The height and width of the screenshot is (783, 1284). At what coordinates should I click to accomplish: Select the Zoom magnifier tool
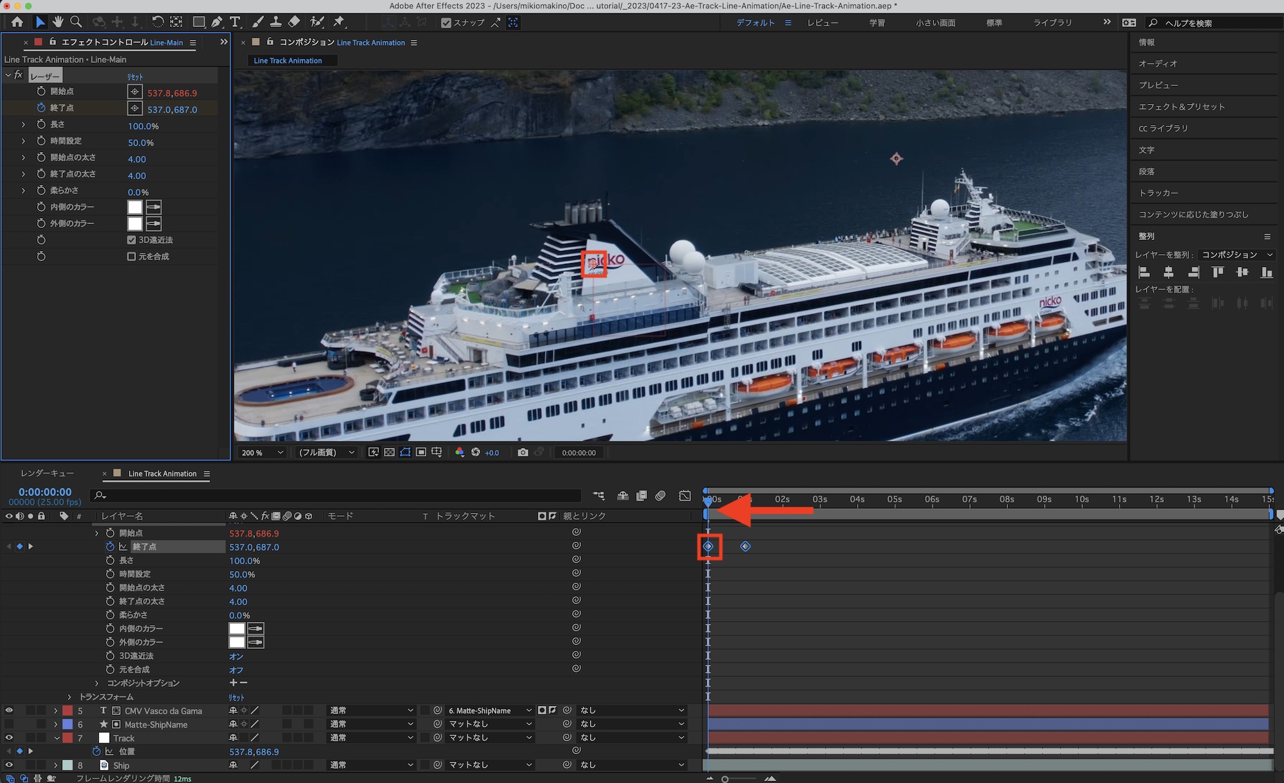point(76,22)
